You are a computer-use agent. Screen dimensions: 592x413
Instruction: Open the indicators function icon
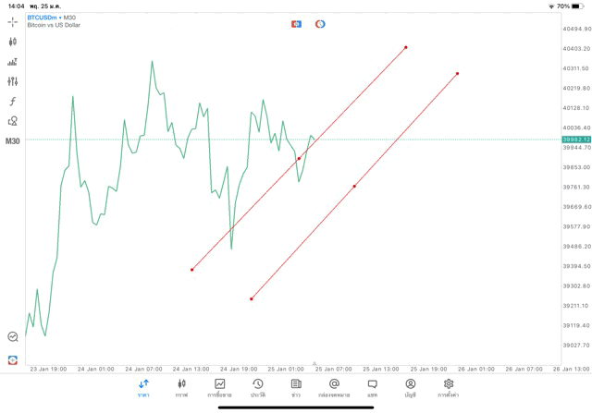click(x=13, y=102)
